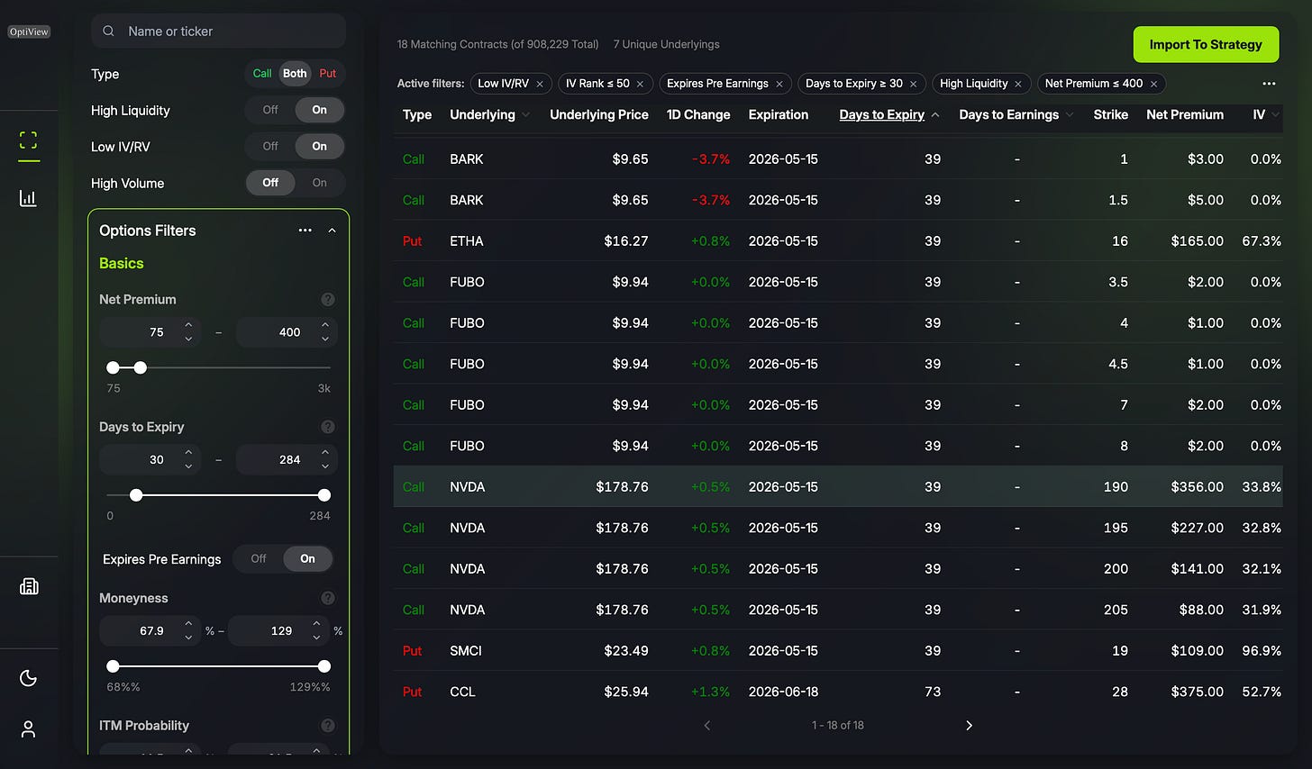Screen dimensions: 1312x769
Task: Click Net Premium slider right handle
Action: click(141, 367)
